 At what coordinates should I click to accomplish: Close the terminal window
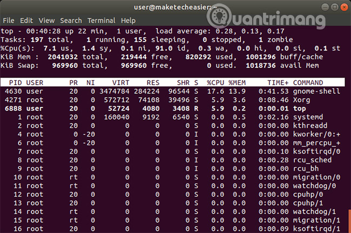(344, 8)
